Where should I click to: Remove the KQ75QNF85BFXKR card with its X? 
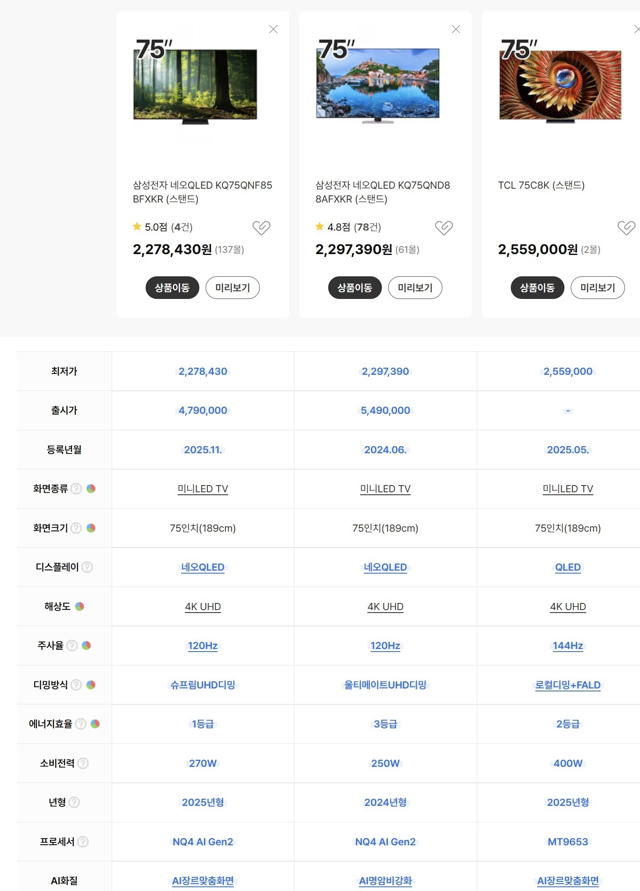point(273,29)
